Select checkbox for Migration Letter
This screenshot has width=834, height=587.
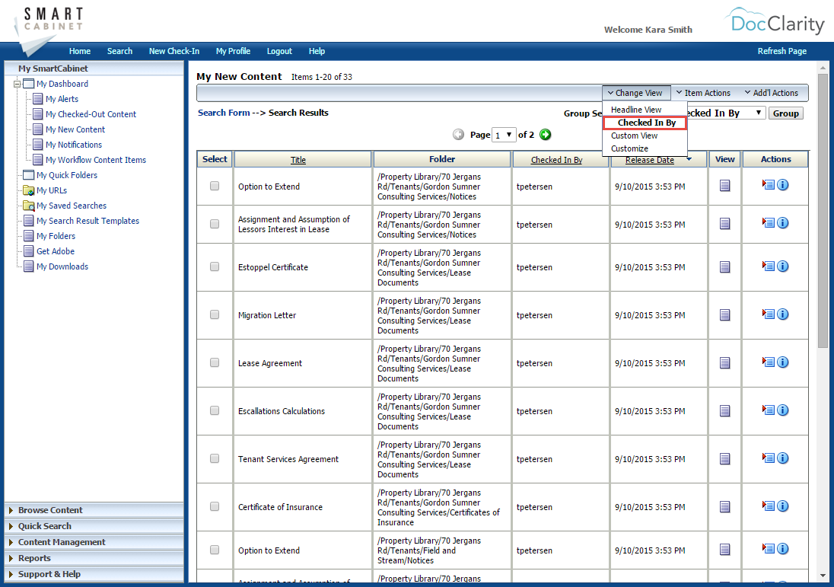point(215,314)
